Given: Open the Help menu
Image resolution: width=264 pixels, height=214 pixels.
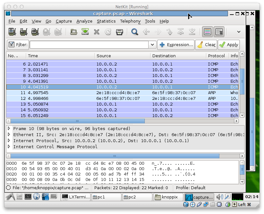Looking at the screenshot, I should (164, 21).
